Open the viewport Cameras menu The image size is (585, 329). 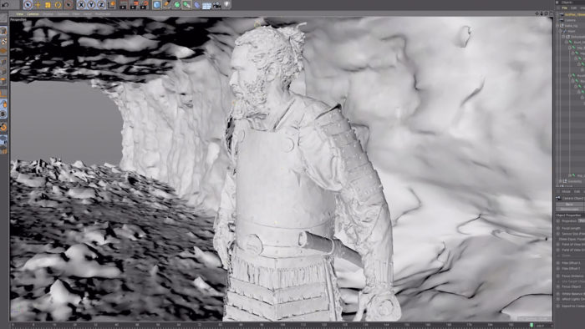coord(33,14)
